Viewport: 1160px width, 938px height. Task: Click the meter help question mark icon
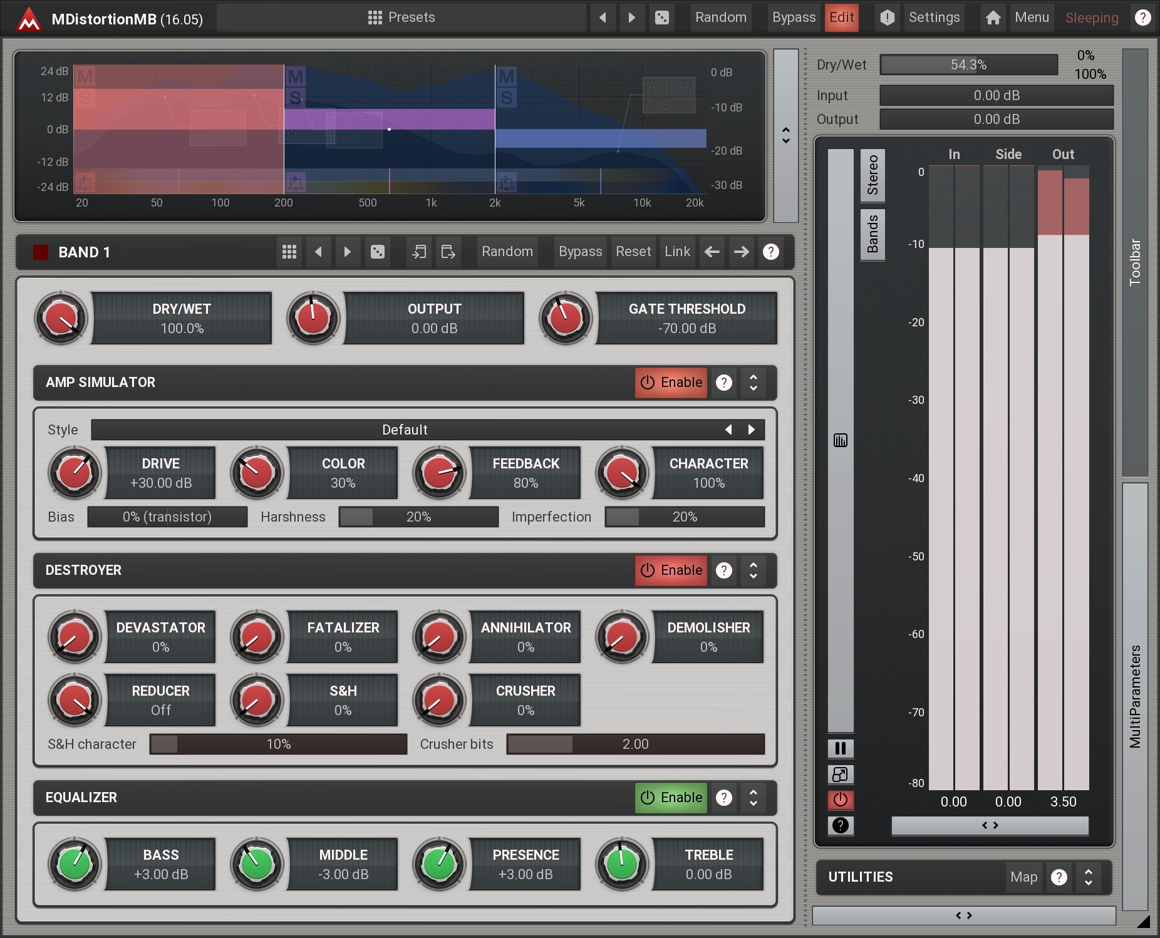pos(841,825)
